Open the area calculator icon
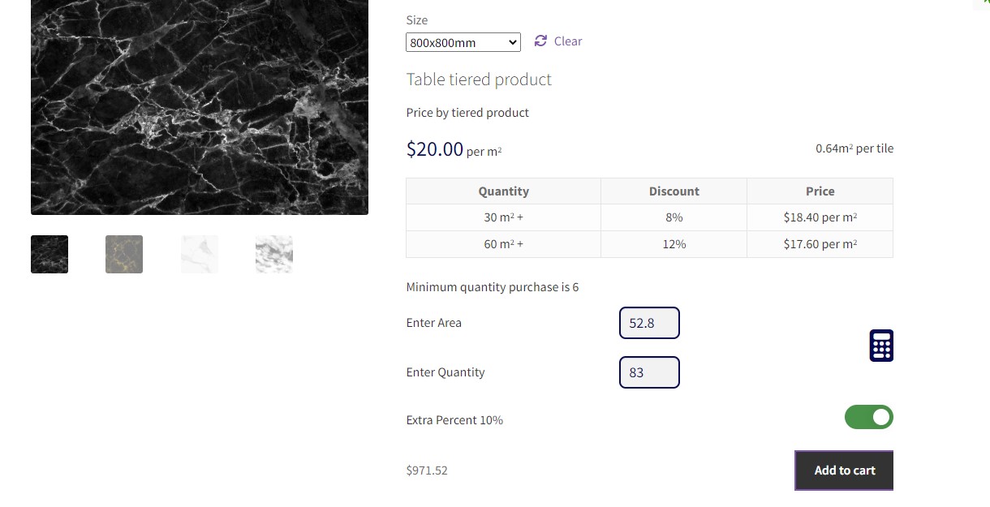Screen dimensions: 990x507 [881, 345]
